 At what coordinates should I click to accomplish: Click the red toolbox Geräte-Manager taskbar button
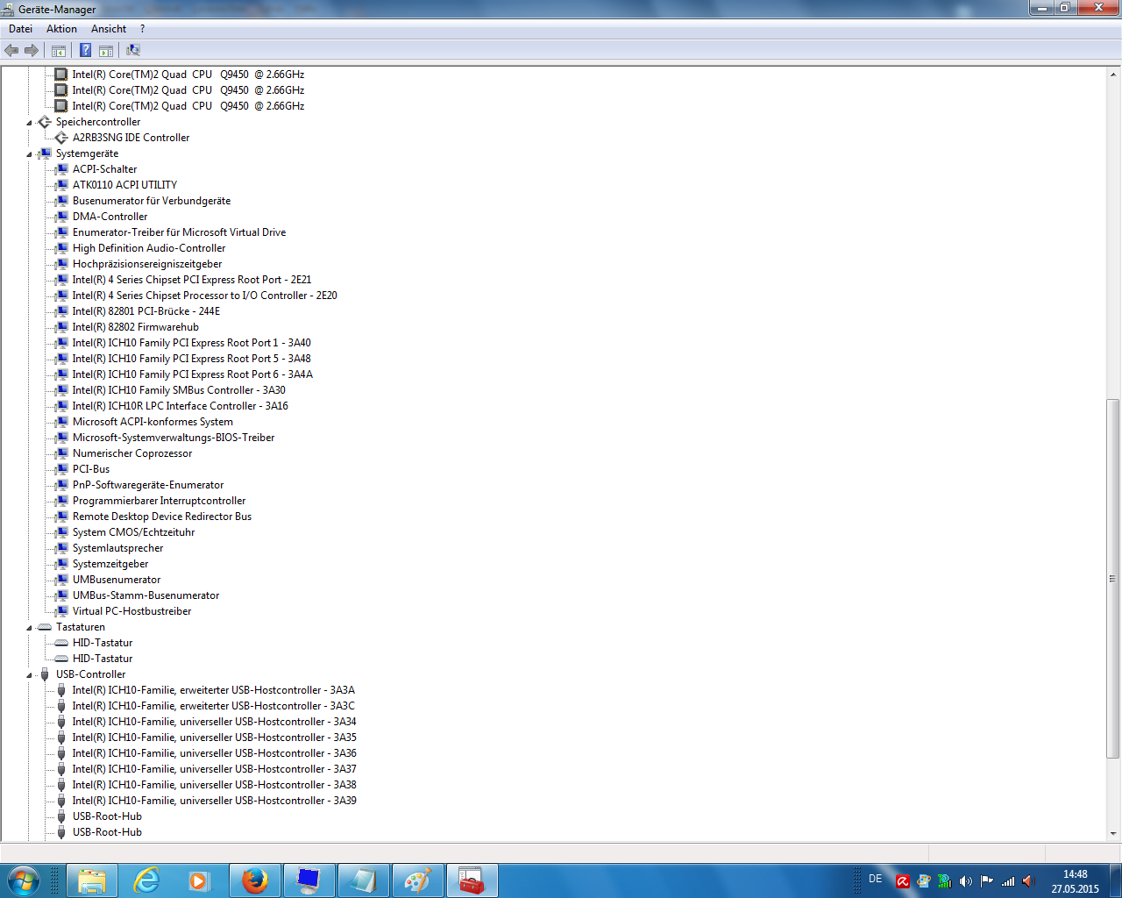(472, 880)
